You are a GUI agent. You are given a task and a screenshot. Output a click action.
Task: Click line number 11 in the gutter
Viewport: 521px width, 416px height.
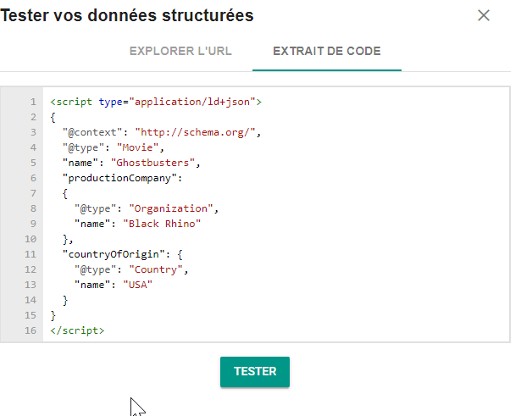[x=30, y=254]
